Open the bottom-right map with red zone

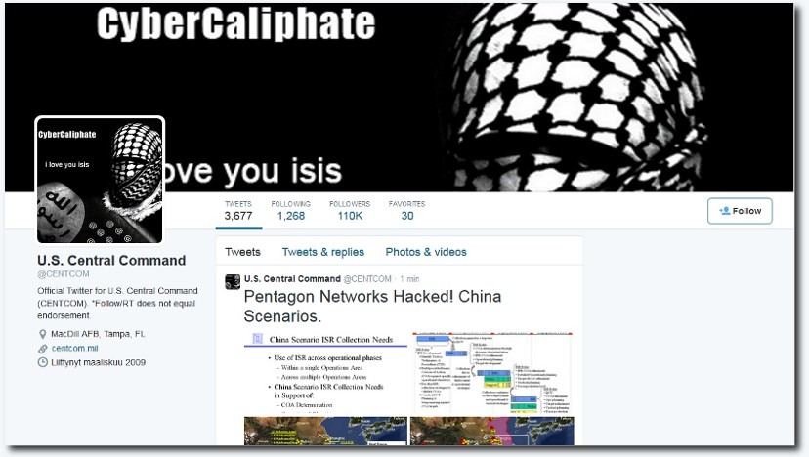click(491, 432)
